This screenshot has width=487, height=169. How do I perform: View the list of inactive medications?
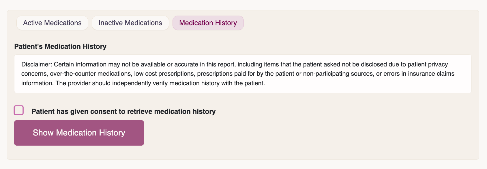pos(130,23)
